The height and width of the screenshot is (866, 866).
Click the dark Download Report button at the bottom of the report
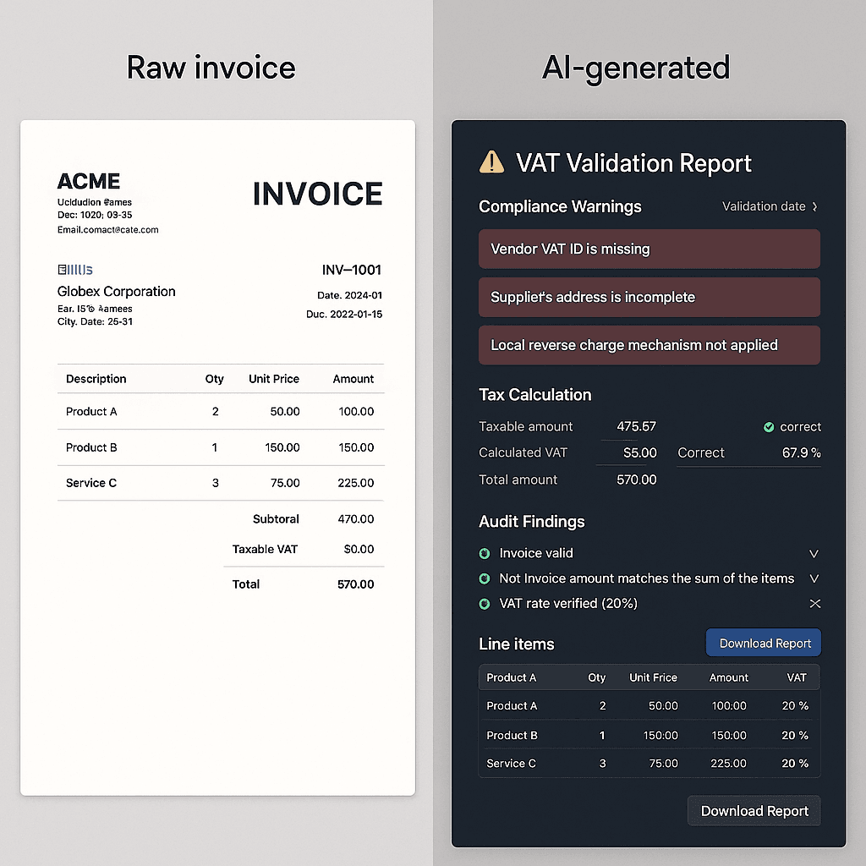(x=754, y=811)
